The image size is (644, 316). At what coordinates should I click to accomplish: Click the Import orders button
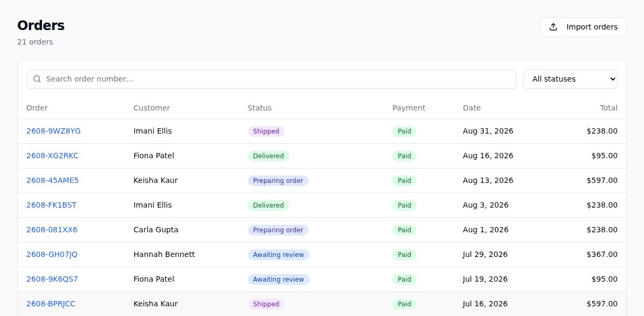[583, 27]
